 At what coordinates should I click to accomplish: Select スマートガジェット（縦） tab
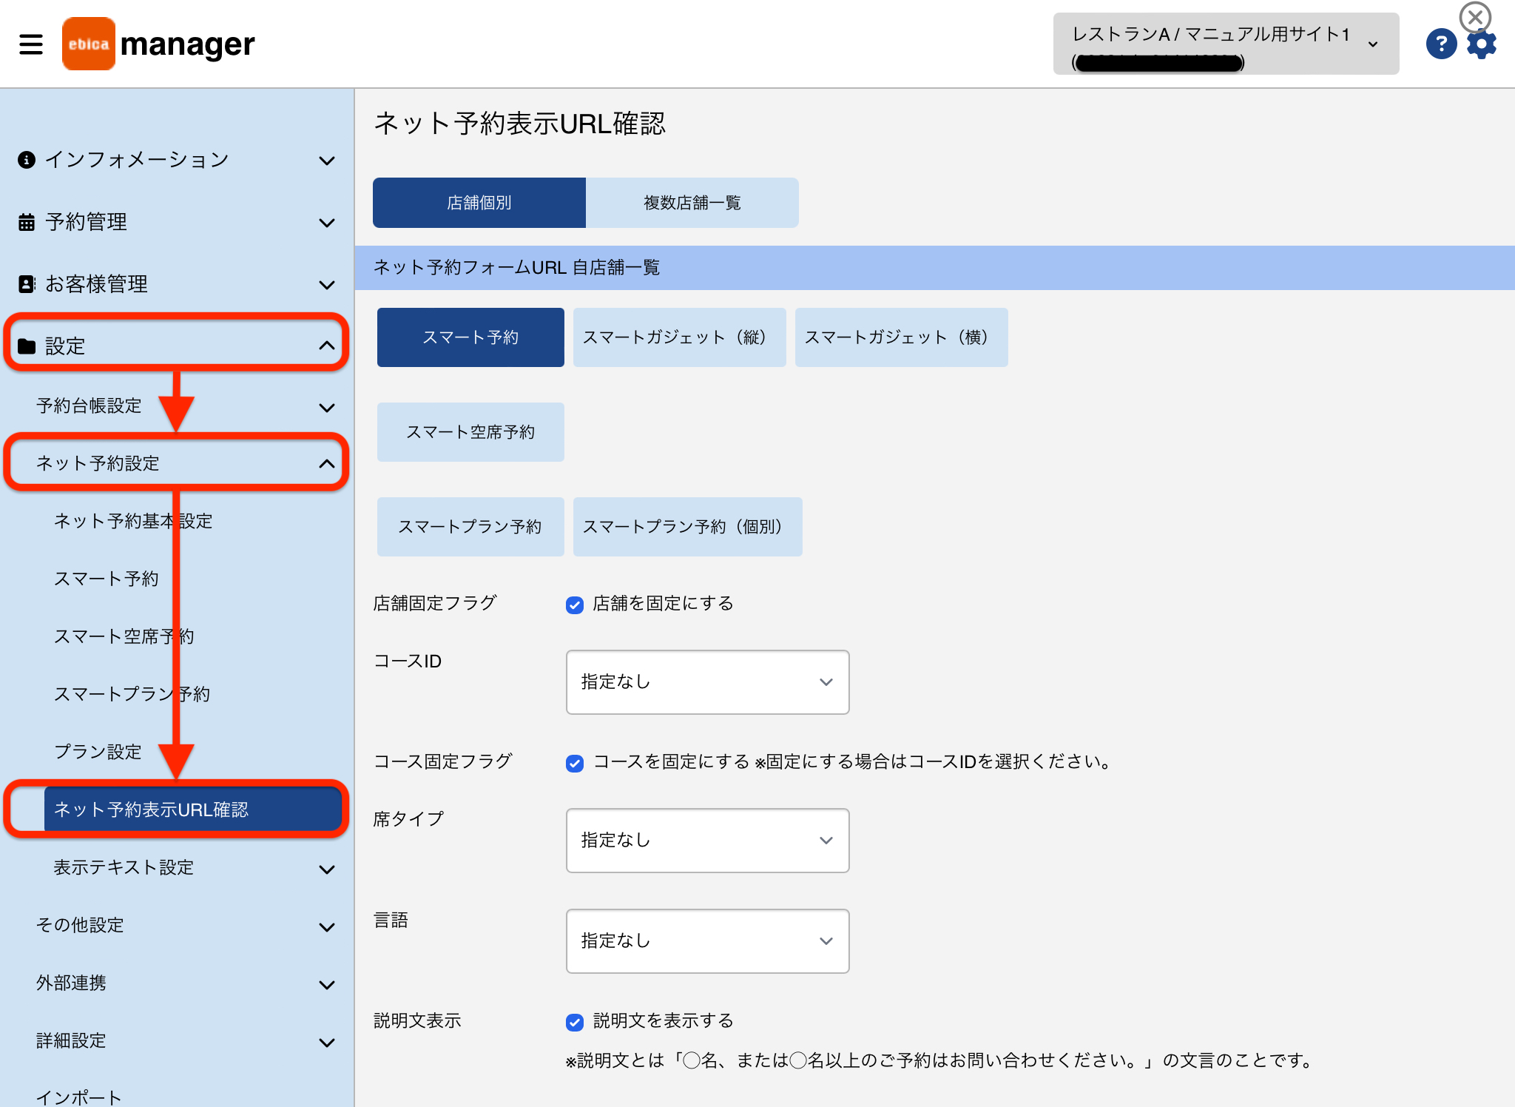pos(680,337)
